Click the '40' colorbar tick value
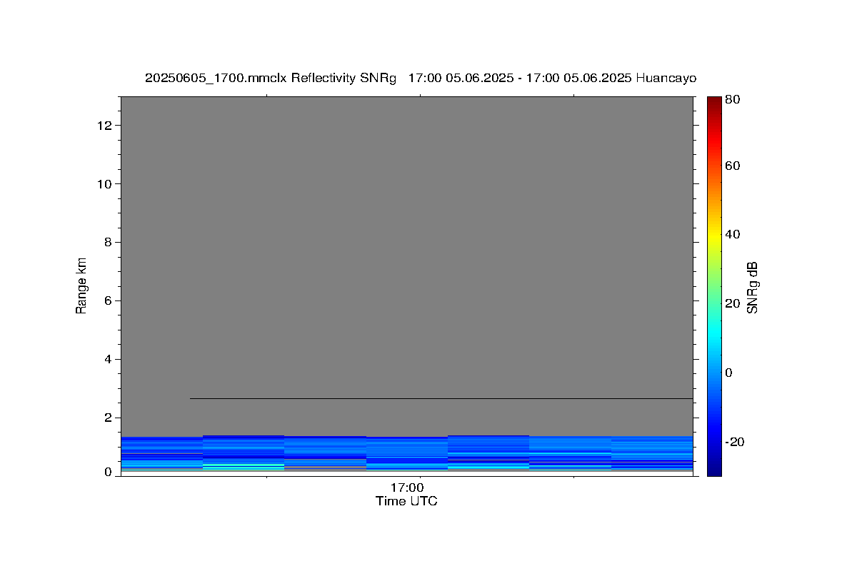The width and height of the screenshot is (857, 571). click(732, 234)
